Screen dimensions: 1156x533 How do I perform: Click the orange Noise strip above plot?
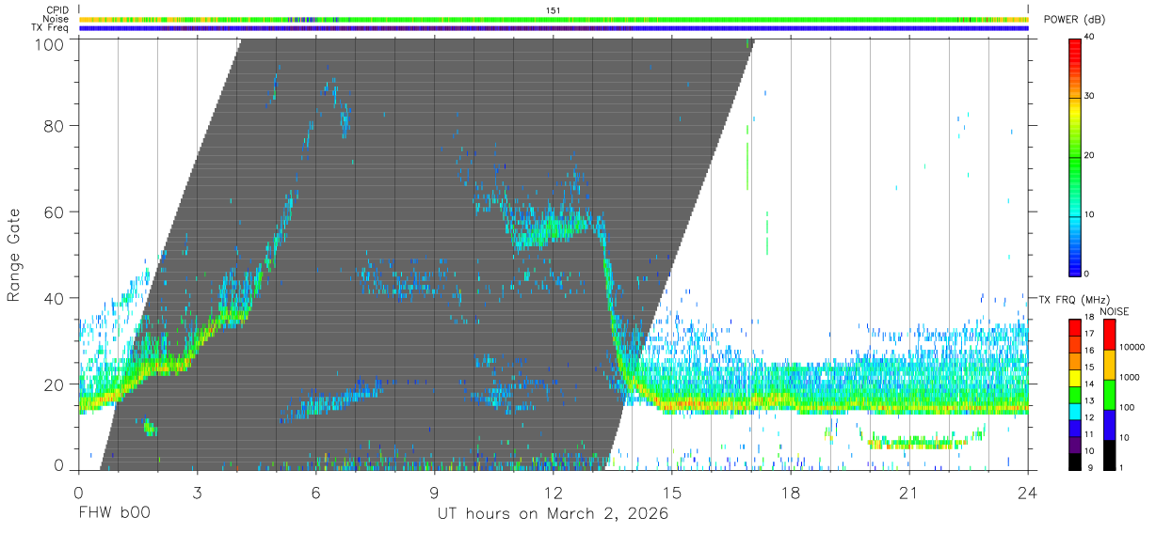[554, 19]
